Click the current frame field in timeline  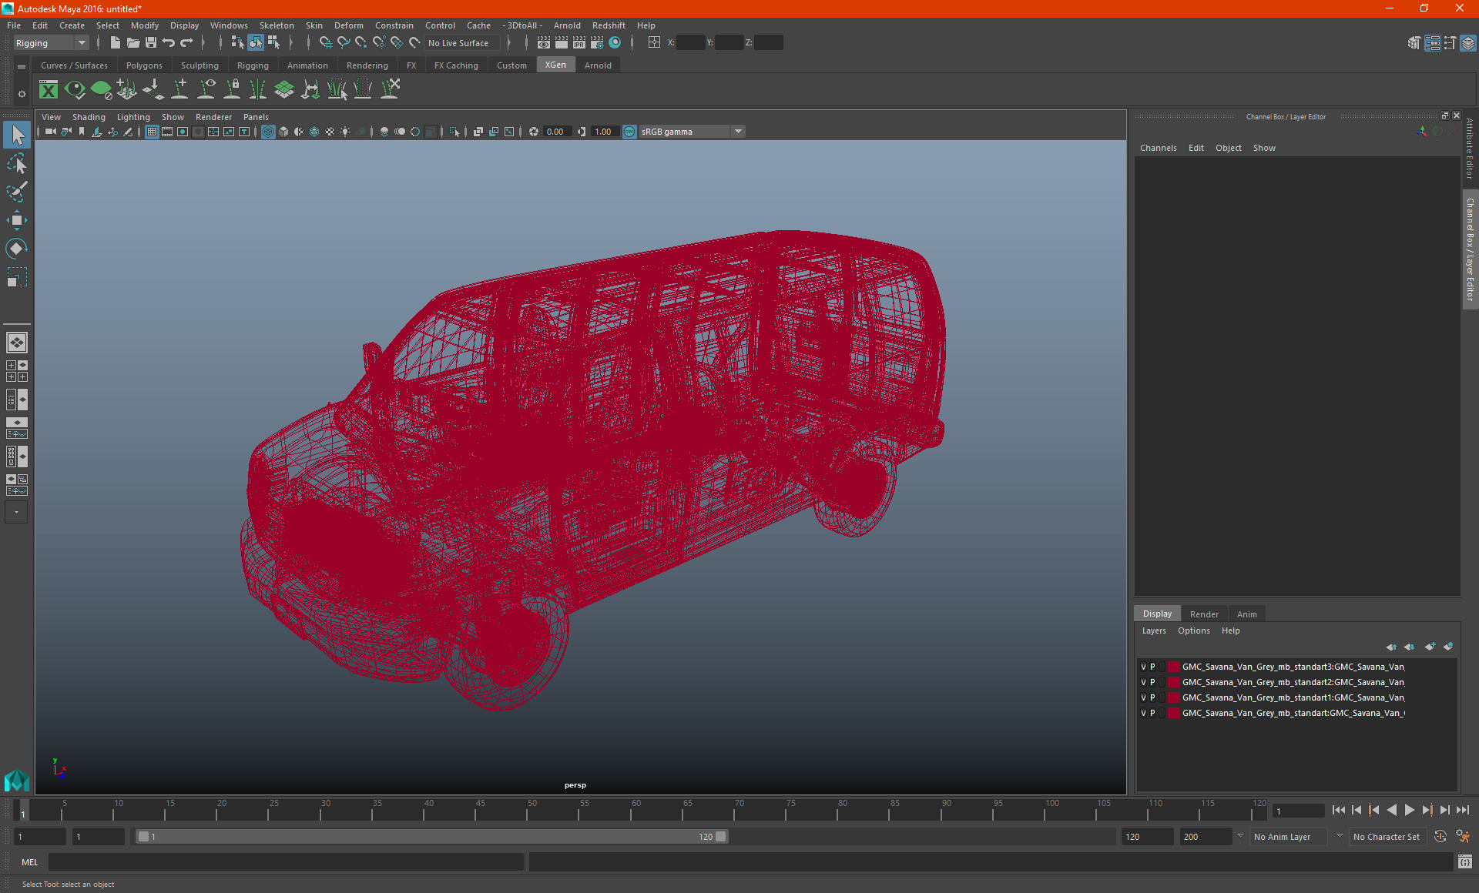point(1297,811)
